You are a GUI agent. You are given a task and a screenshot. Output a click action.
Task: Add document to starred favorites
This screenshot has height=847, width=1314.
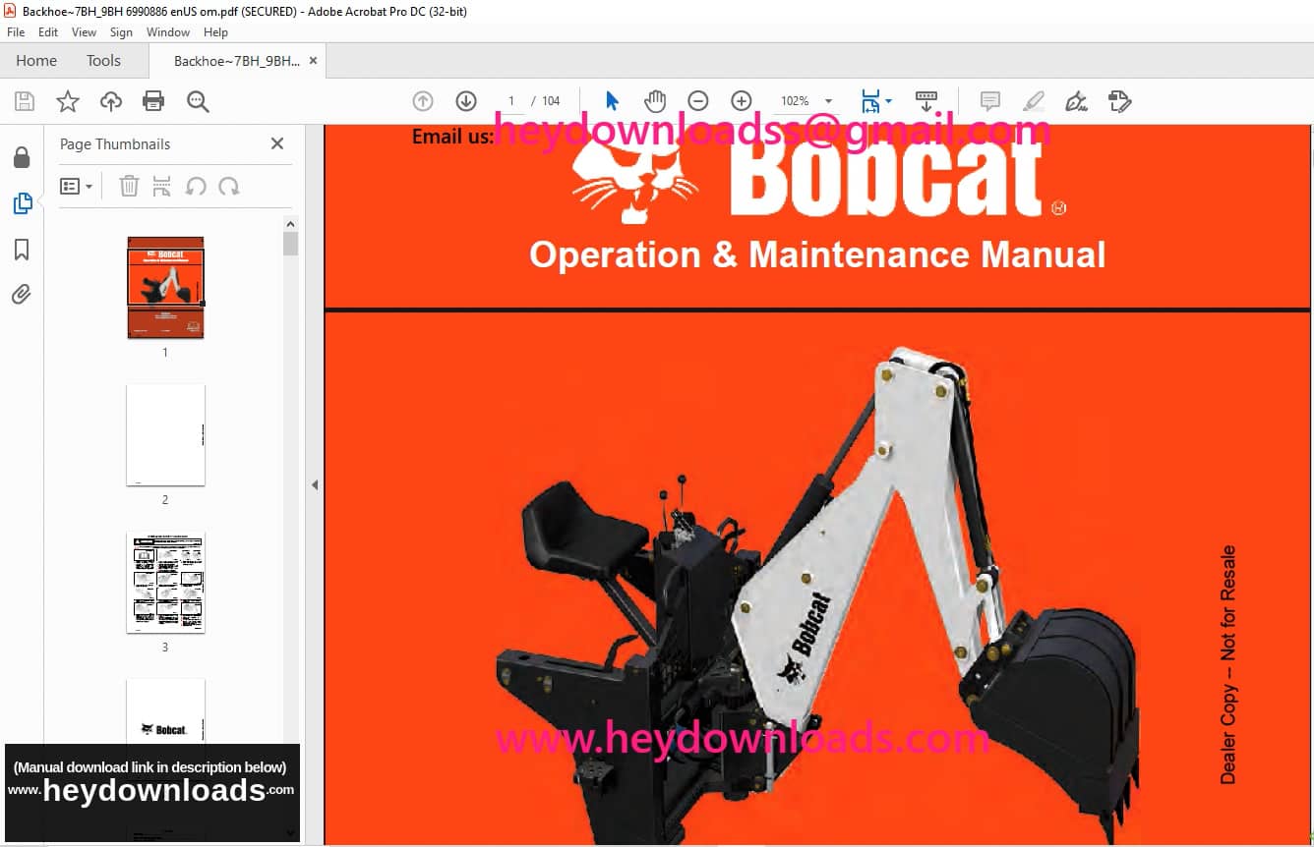tap(68, 101)
